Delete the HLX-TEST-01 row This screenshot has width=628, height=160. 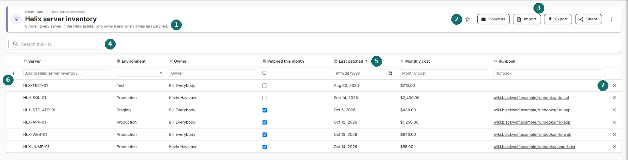[x=614, y=85]
